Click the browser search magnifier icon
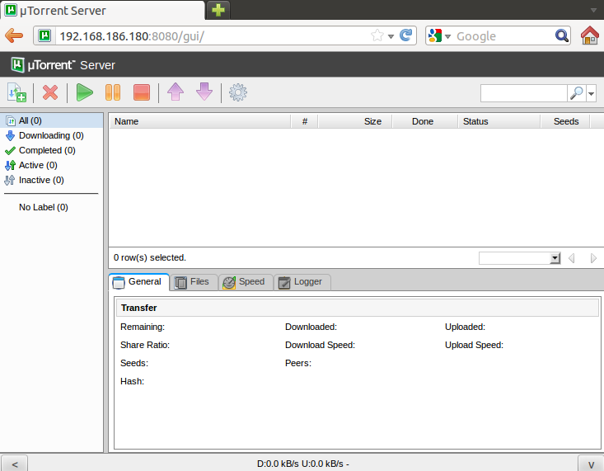The image size is (604, 471). [x=562, y=35]
